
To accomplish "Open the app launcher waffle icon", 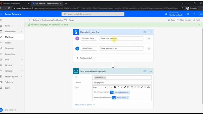I will (x=1, y=14).
